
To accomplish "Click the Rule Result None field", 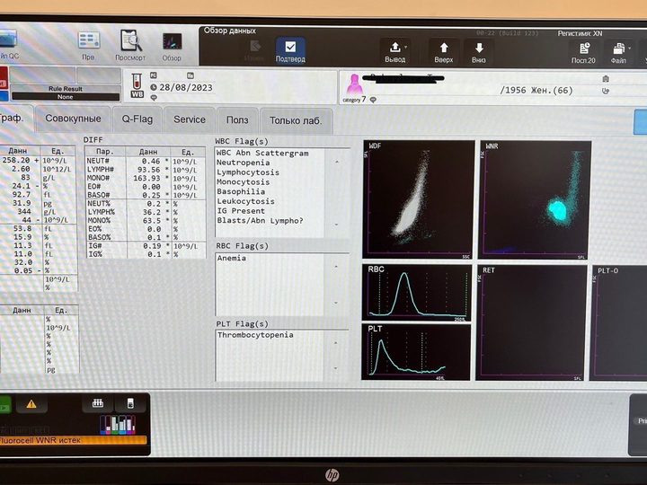I will tap(66, 97).
